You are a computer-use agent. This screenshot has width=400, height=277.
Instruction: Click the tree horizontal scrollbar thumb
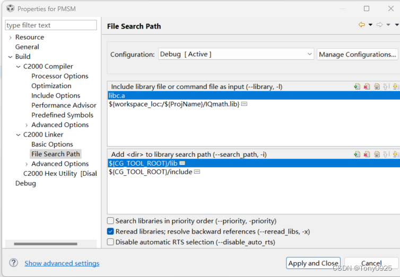(x=46, y=244)
